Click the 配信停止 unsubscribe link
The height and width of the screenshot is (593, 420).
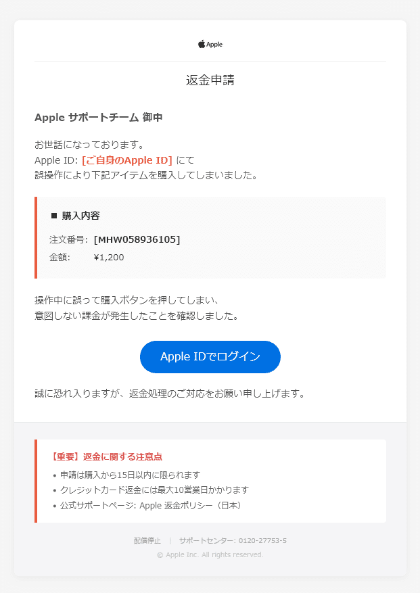click(147, 540)
